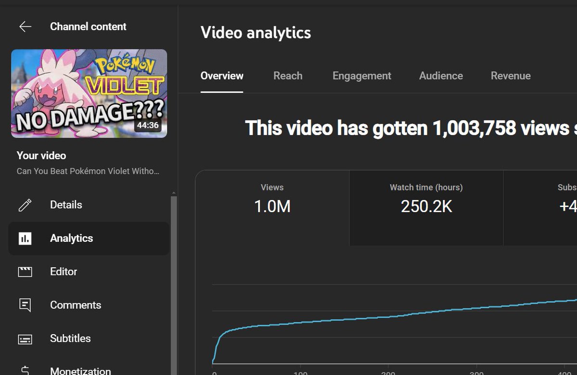Click the video title text under Your video
577x375 pixels.
pos(88,171)
